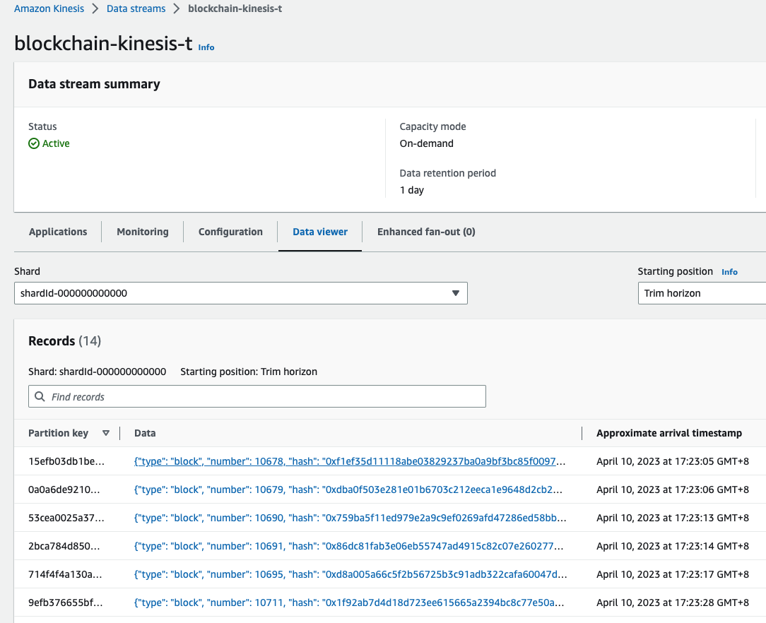
Task: Select partition key 15efb03db1be…
Action: 66,461
